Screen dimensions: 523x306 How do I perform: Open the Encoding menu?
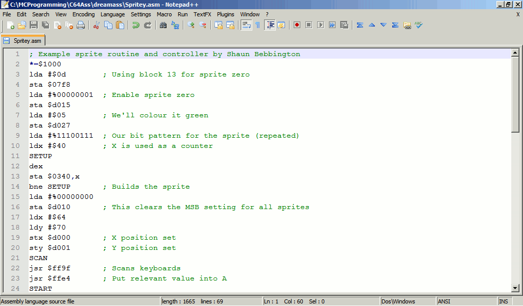tap(83, 14)
